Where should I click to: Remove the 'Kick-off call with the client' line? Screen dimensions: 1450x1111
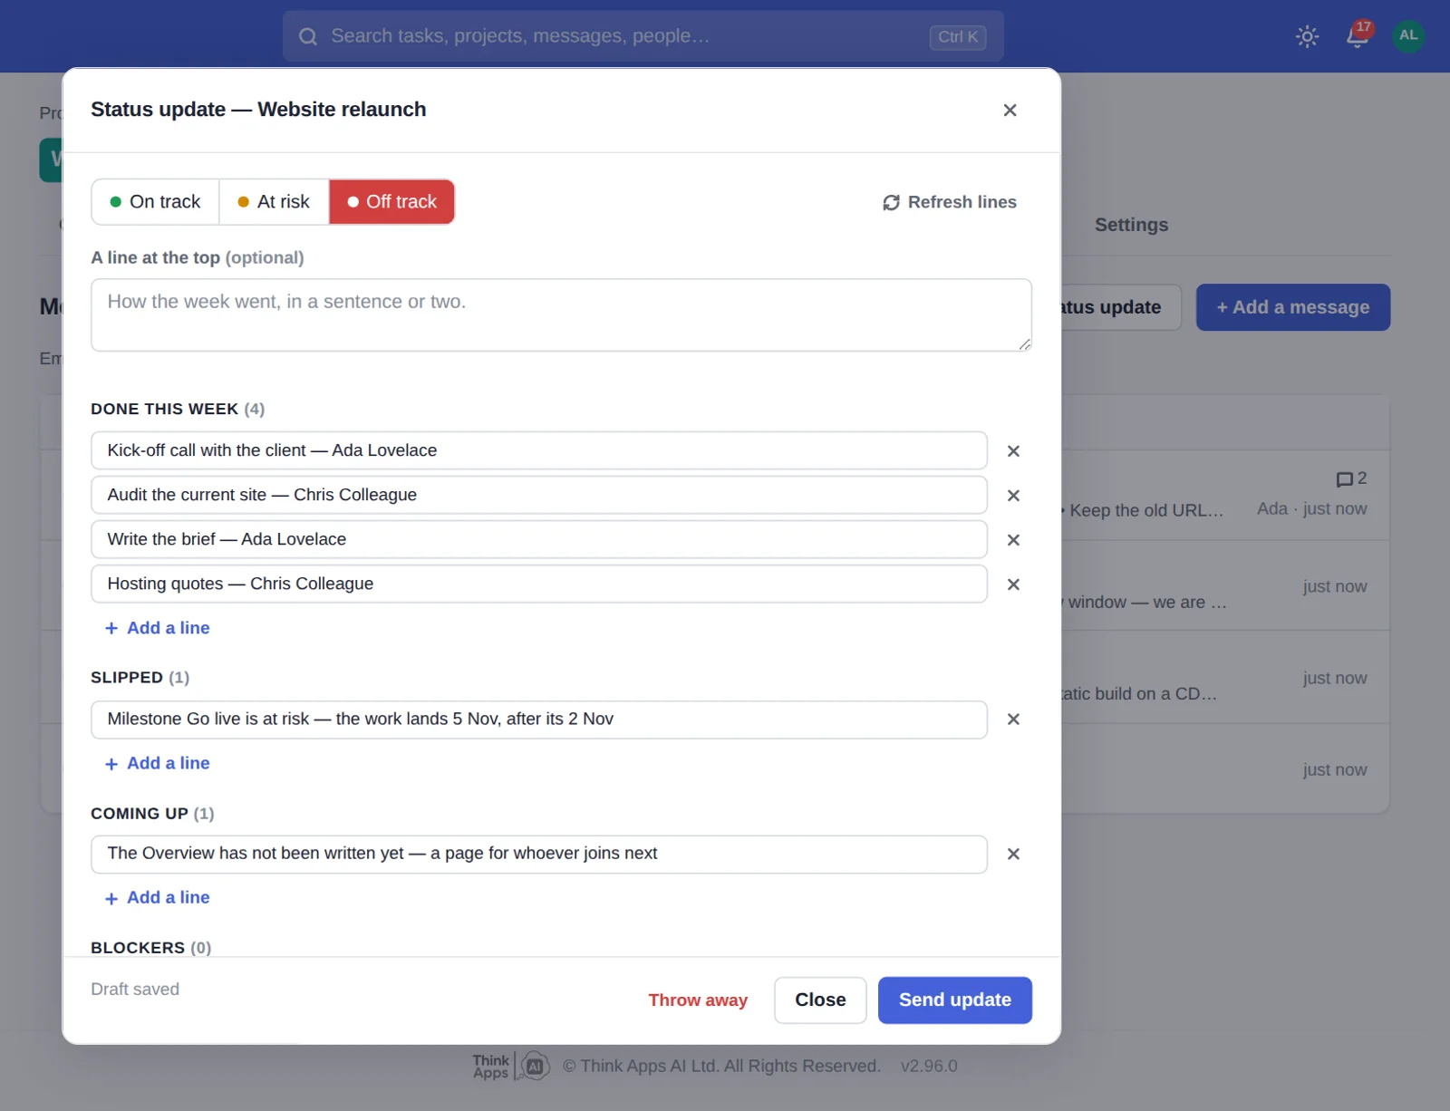(x=1013, y=451)
